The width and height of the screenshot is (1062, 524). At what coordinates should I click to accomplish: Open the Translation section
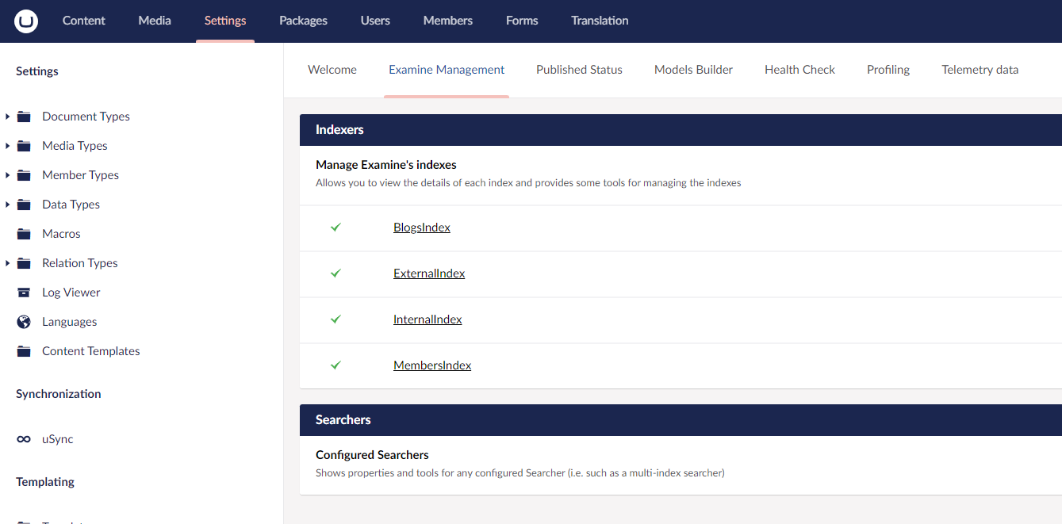click(x=600, y=21)
